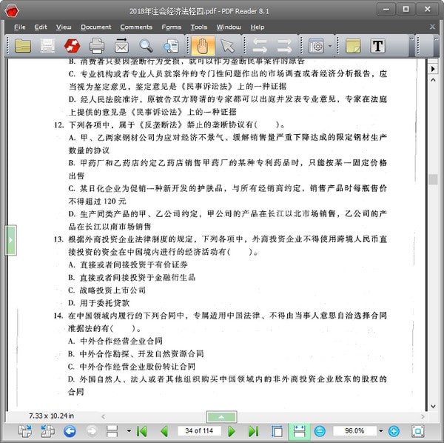Select the arrow Select tool
Screen dimensions: 444x443
tap(227, 46)
